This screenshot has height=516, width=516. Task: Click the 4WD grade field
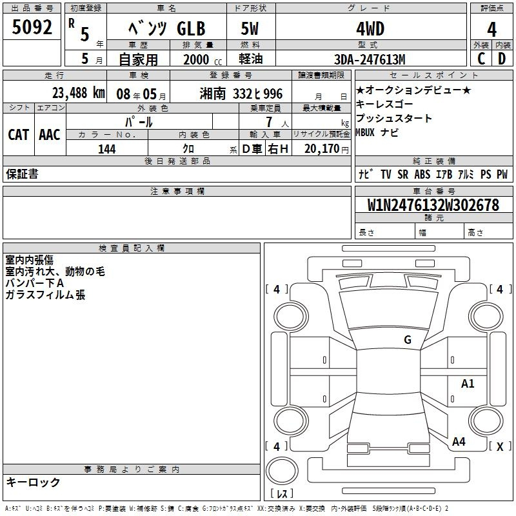point(370,29)
